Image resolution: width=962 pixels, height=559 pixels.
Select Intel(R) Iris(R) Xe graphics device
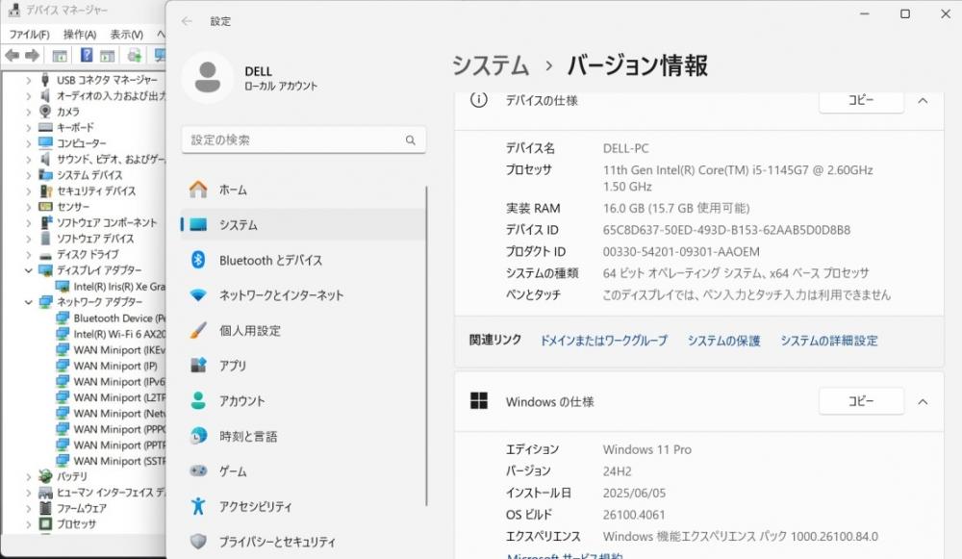(x=111, y=287)
